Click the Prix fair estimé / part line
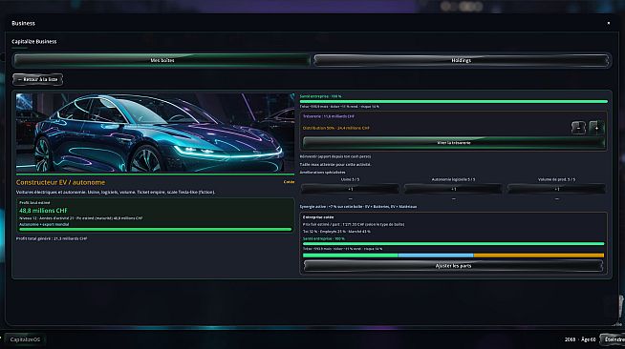Viewport: 625px width, 349px height. click(x=354, y=224)
